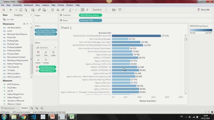Click the new story tab icon
214x120 pixels.
[x=42, y=108]
